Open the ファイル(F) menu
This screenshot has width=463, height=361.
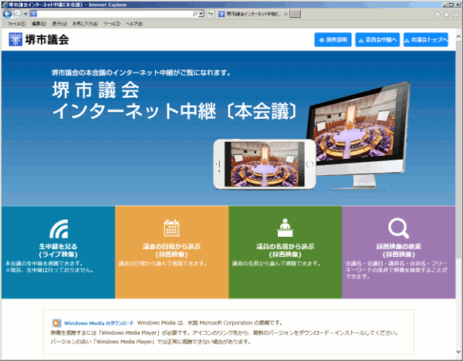[16, 24]
